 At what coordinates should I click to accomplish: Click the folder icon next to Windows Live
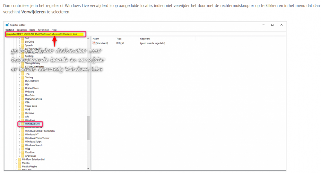click(x=23, y=124)
